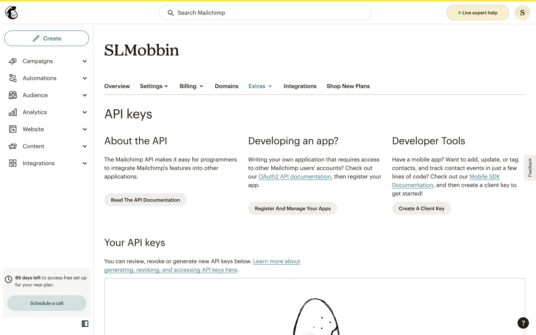Click the Audience people icon

(13, 95)
